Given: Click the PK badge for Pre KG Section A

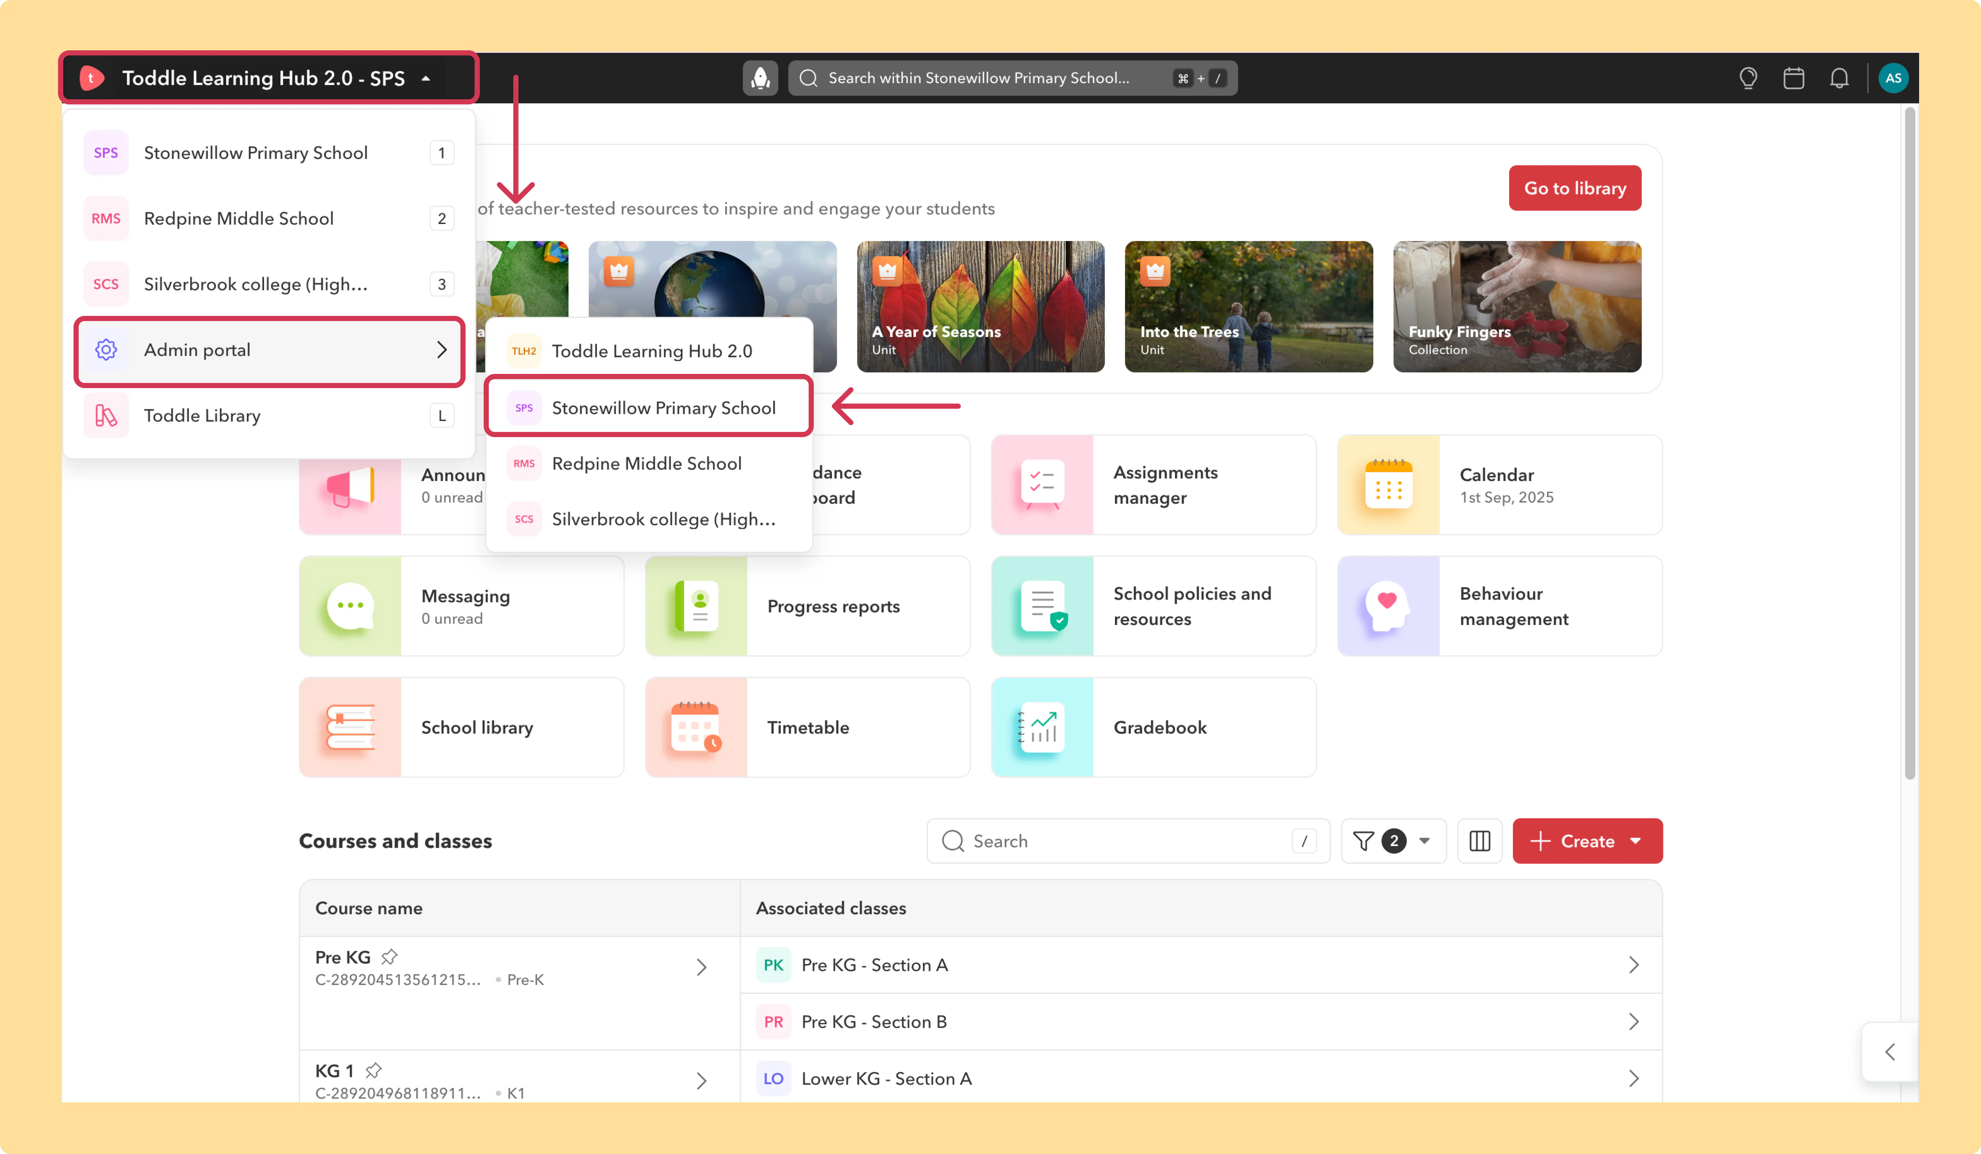Looking at the screenshot, I should pyautogui.click(x=774, y=964).
